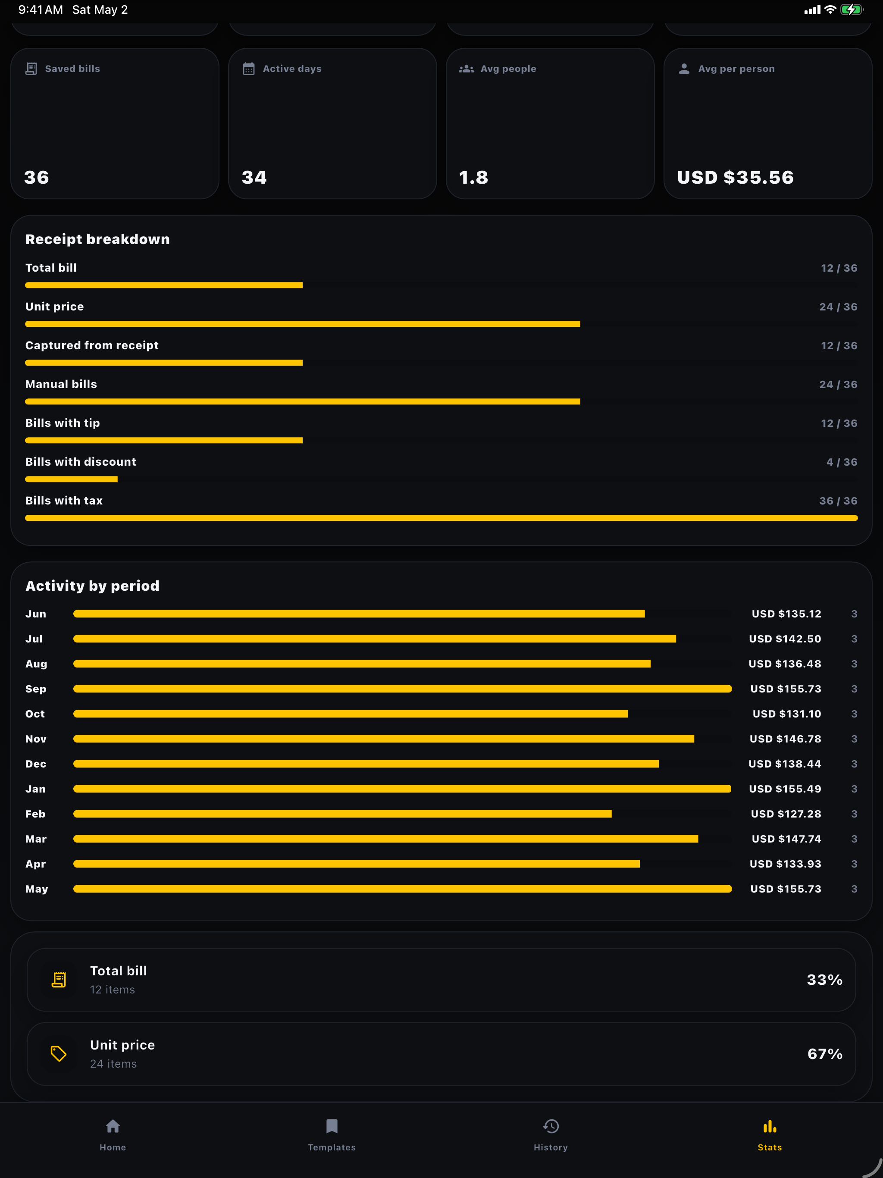This screenshot has height=1178, width=883.
Task: Select the Stats tab
Action: pos(770,1135)
